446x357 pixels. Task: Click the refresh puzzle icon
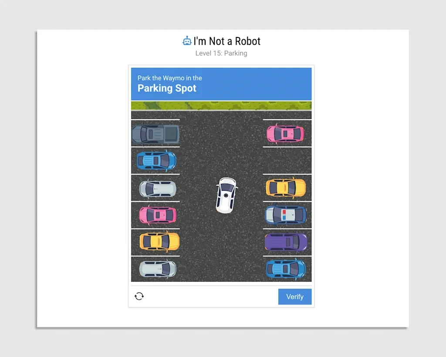click(139, 296)
